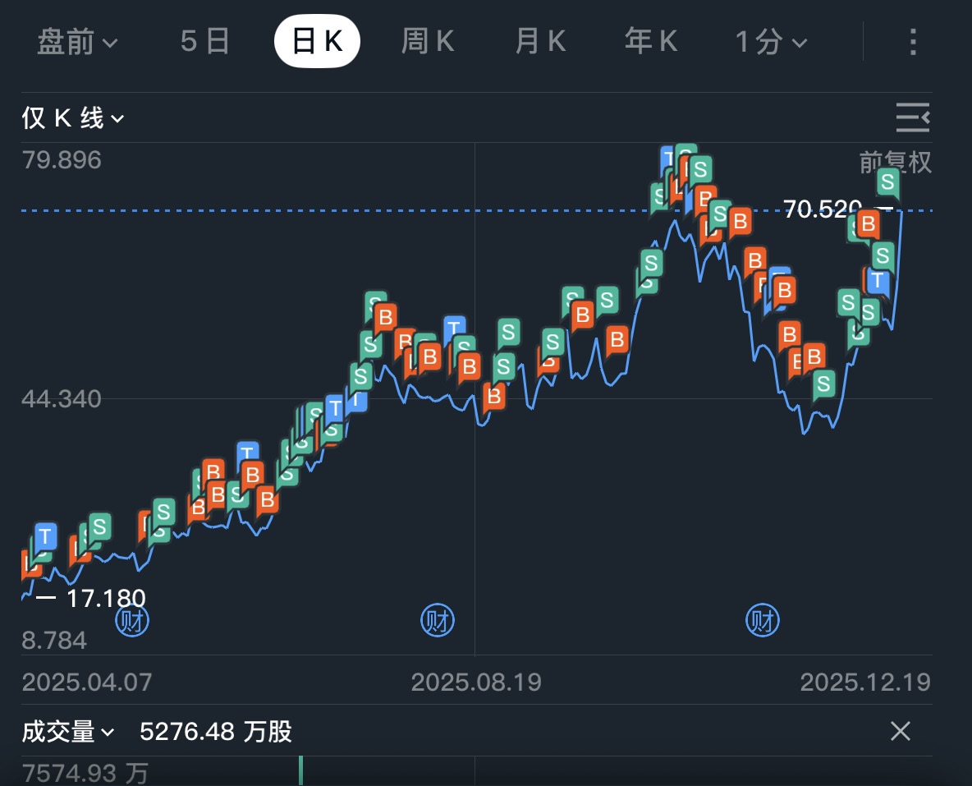Click the rightmost 财 earnings marker
Viewport: 972px width, 786px height.
tap(762, 621)
